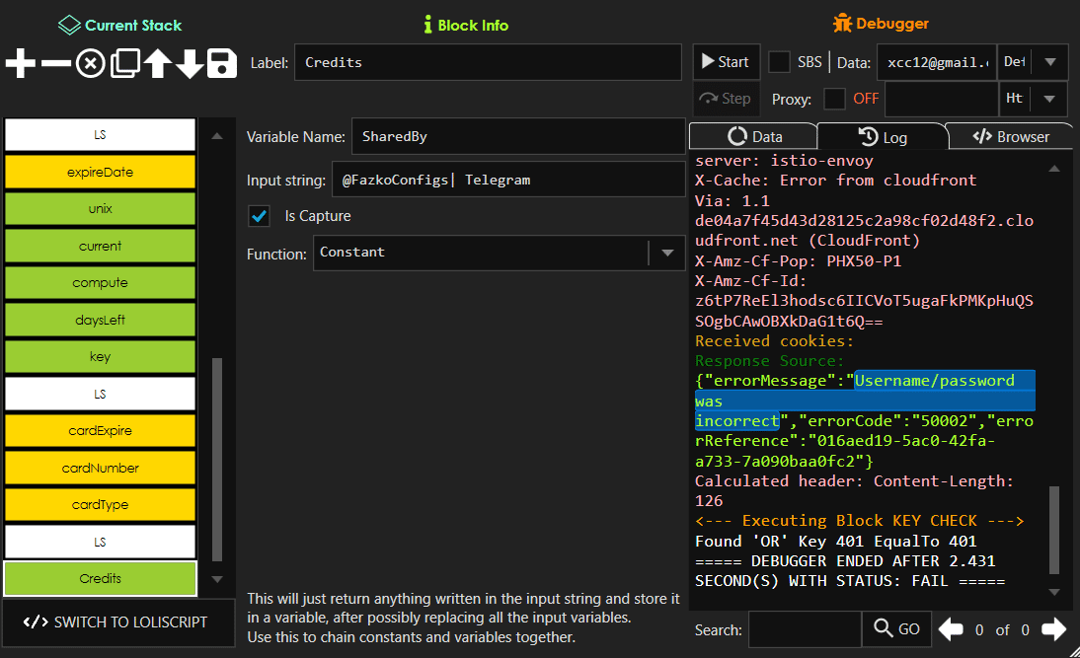Switch to the Log tab
The height and width of the screenshot is (658, 1080).
pyautogui.click(x=882, y=136)
